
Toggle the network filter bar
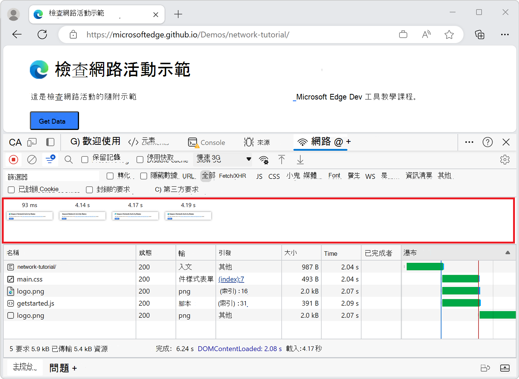50,159
